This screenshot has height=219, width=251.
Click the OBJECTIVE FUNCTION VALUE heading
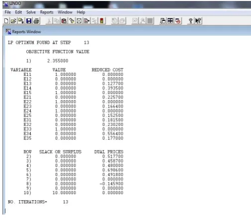pos(58,52)
